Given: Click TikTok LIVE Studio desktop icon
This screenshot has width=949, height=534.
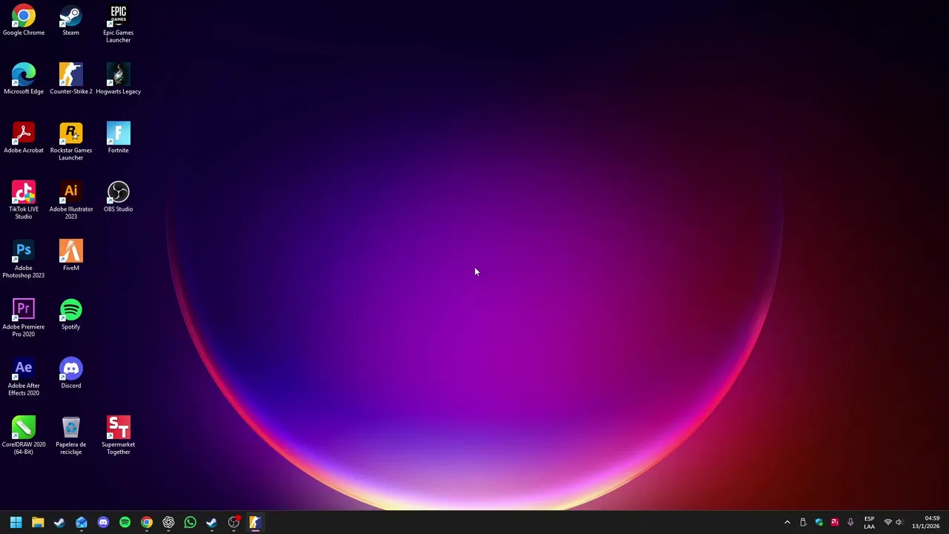Looking at the screenshot, I should tap(24, 200).
